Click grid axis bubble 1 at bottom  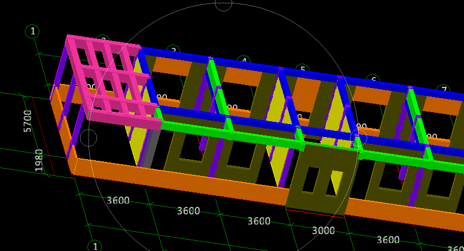[95, 246]
